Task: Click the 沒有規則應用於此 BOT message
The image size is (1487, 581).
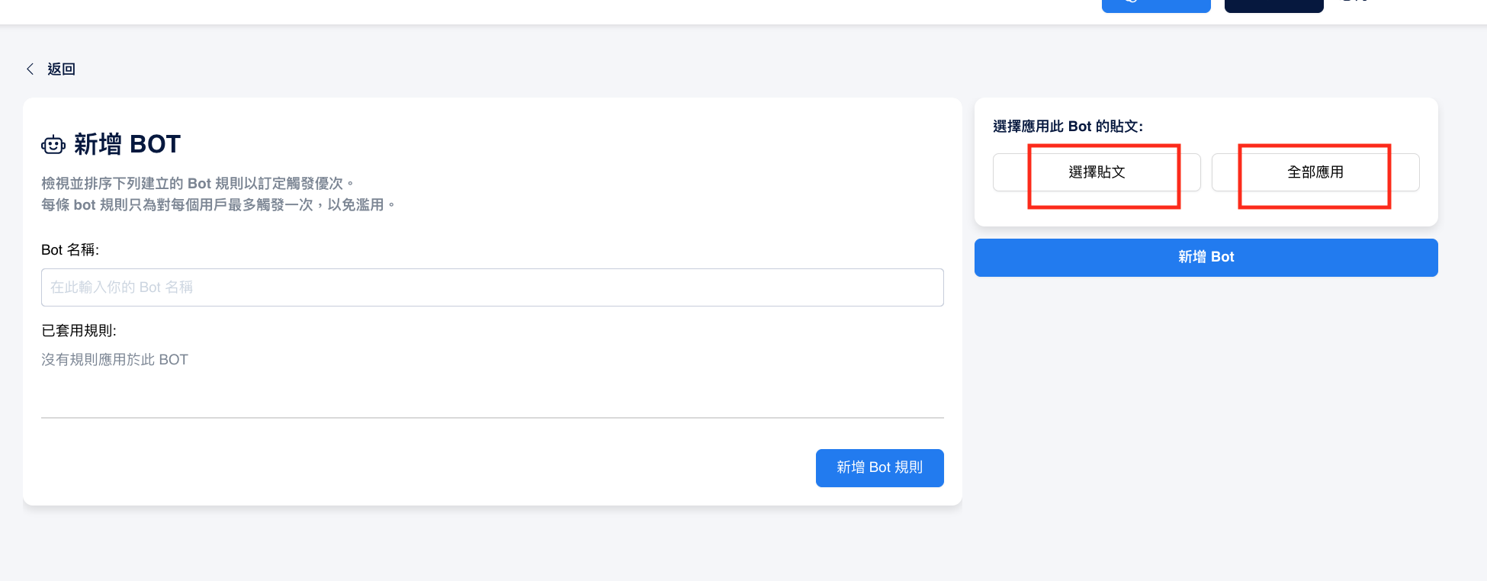Action: click(114, 360)
